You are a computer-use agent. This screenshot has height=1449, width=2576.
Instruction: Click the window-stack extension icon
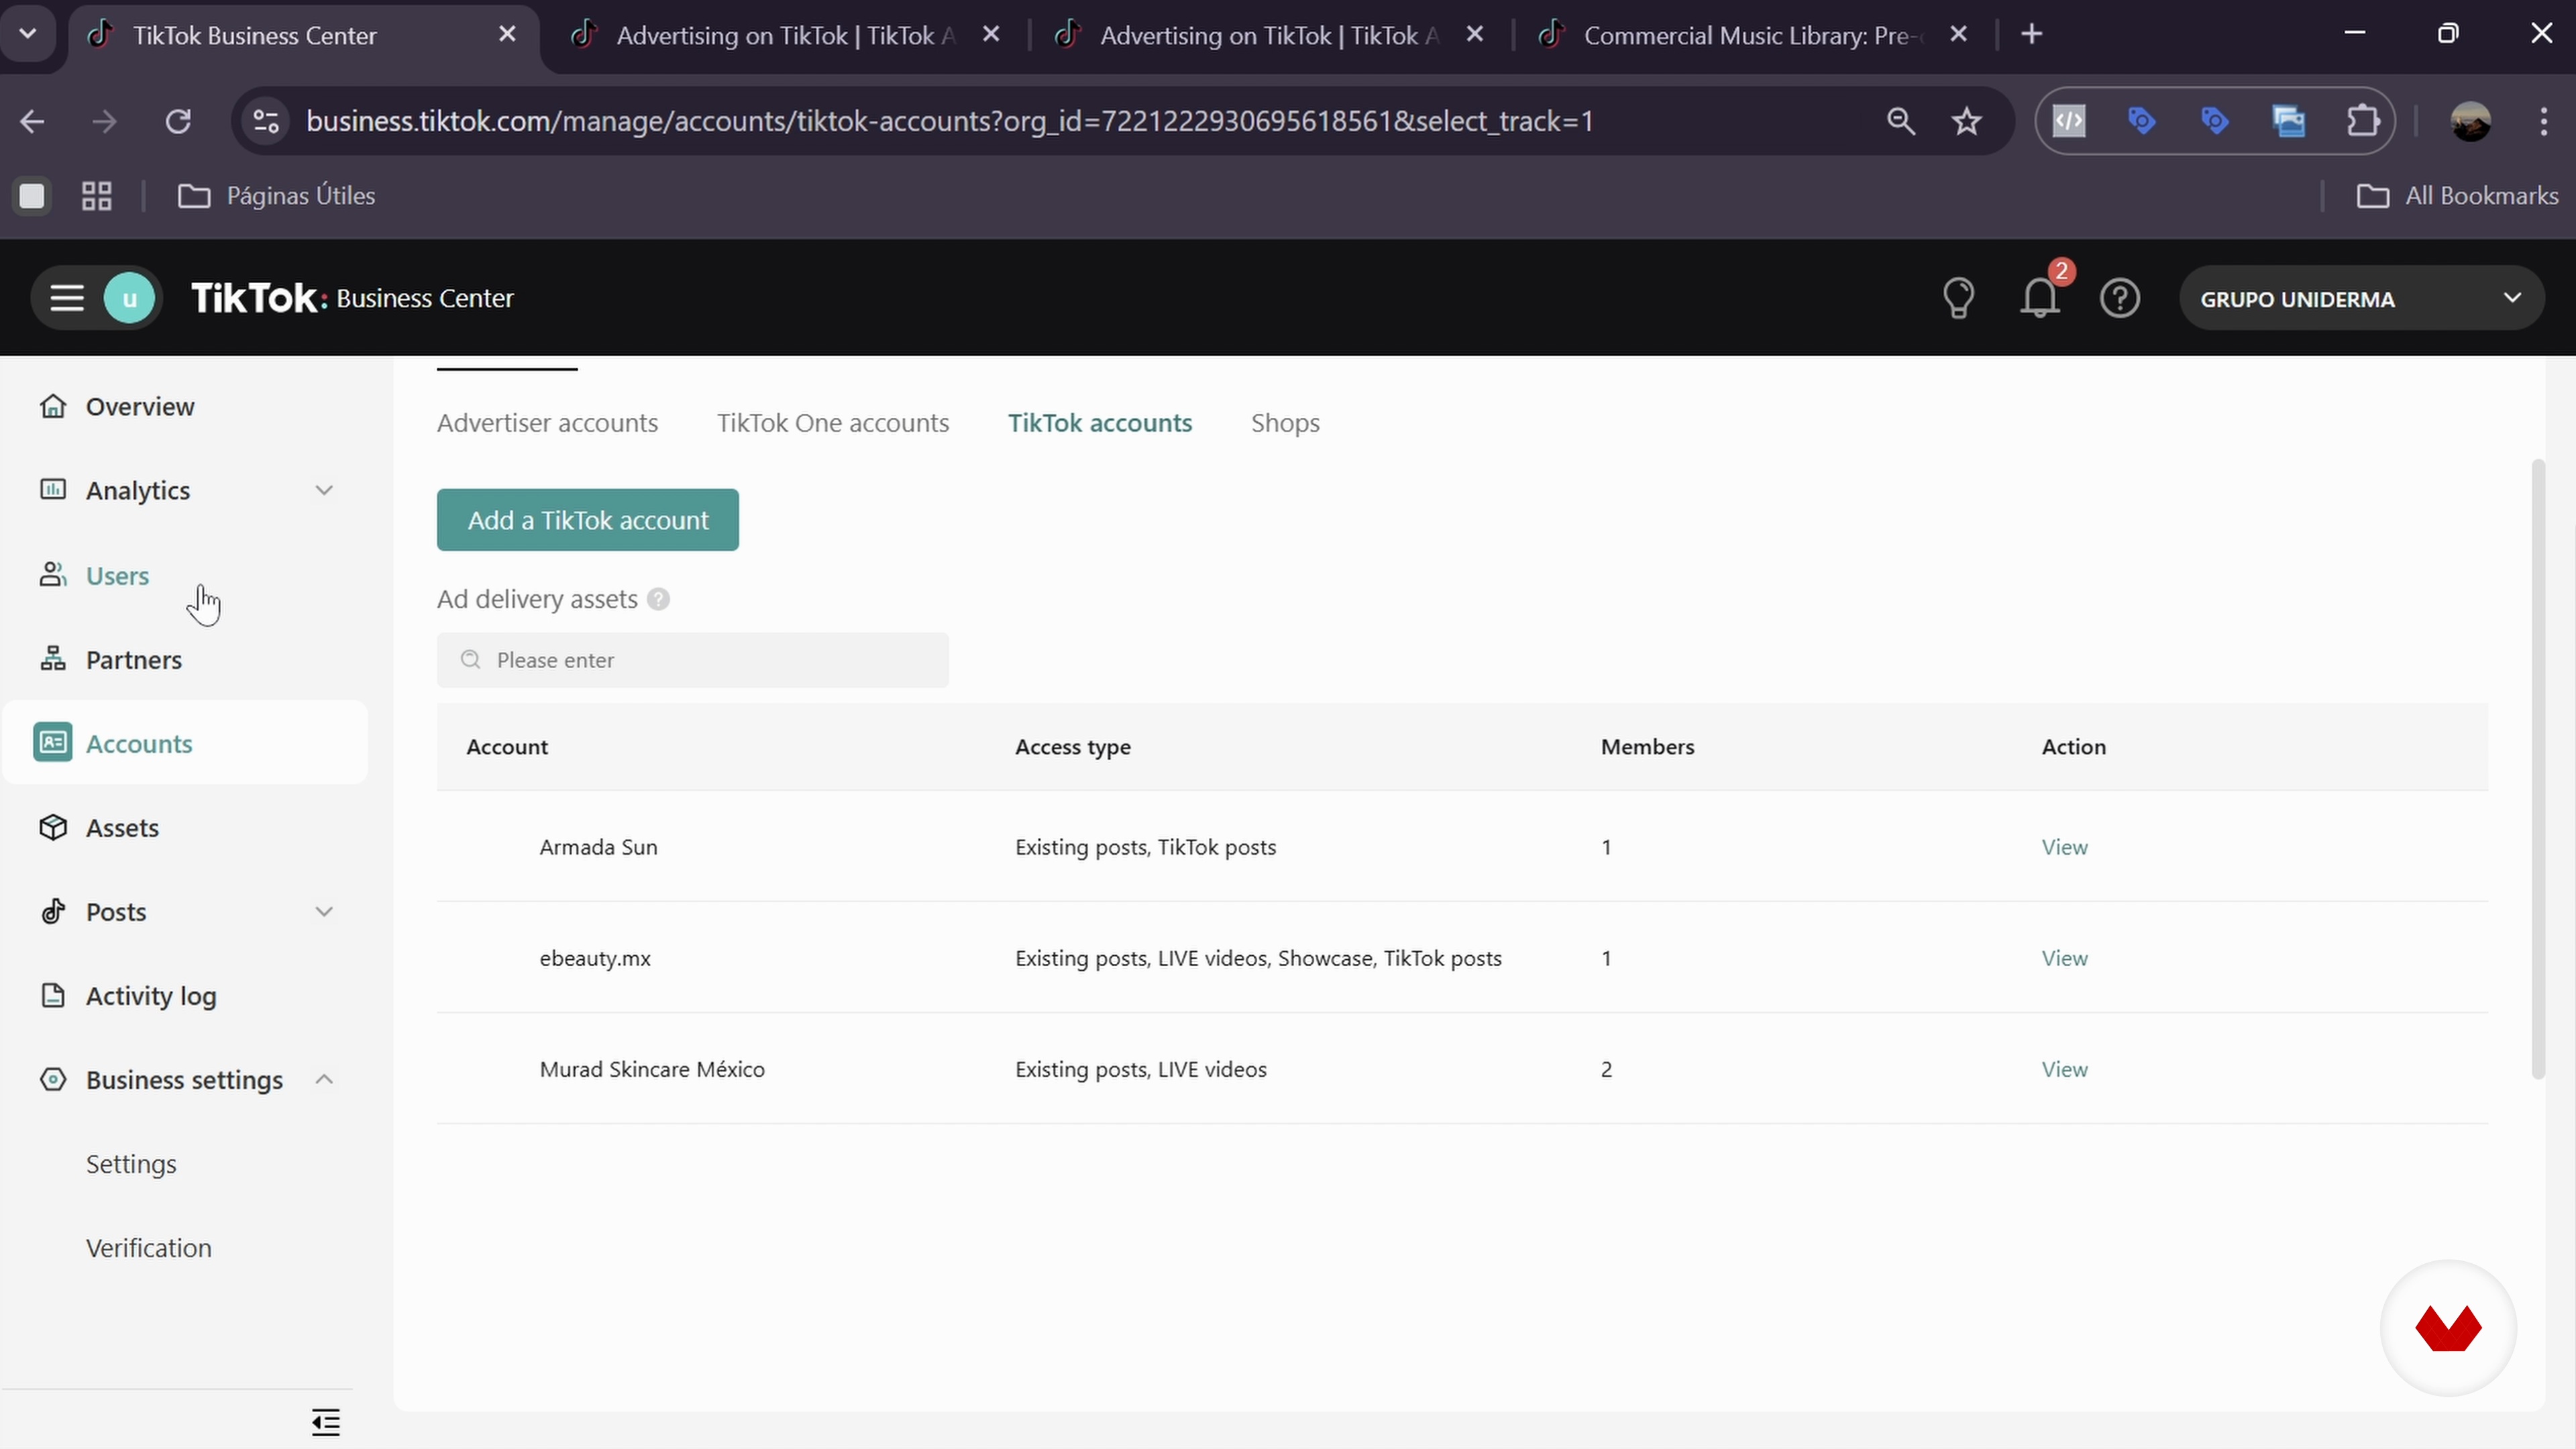[2289, 122]
